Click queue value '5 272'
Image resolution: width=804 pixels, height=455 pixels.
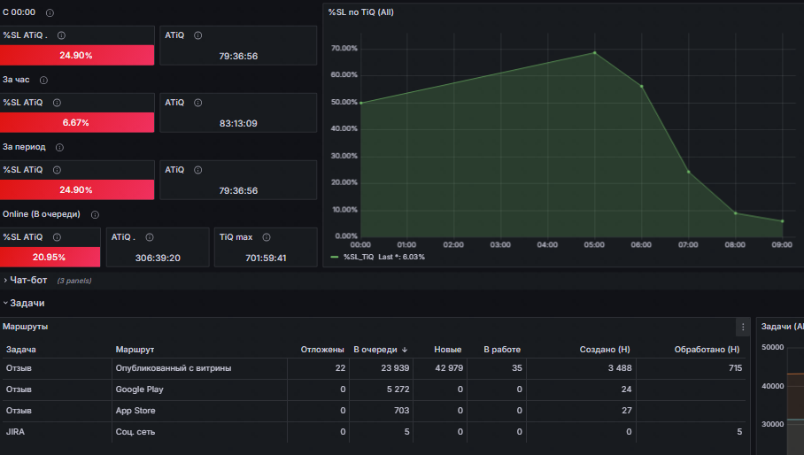click(398, 389)
